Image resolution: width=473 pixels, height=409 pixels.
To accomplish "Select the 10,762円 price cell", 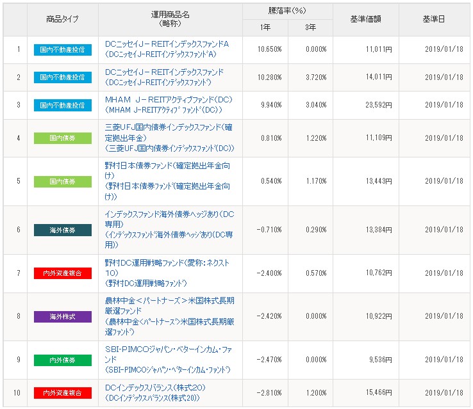I will point(366,273).
